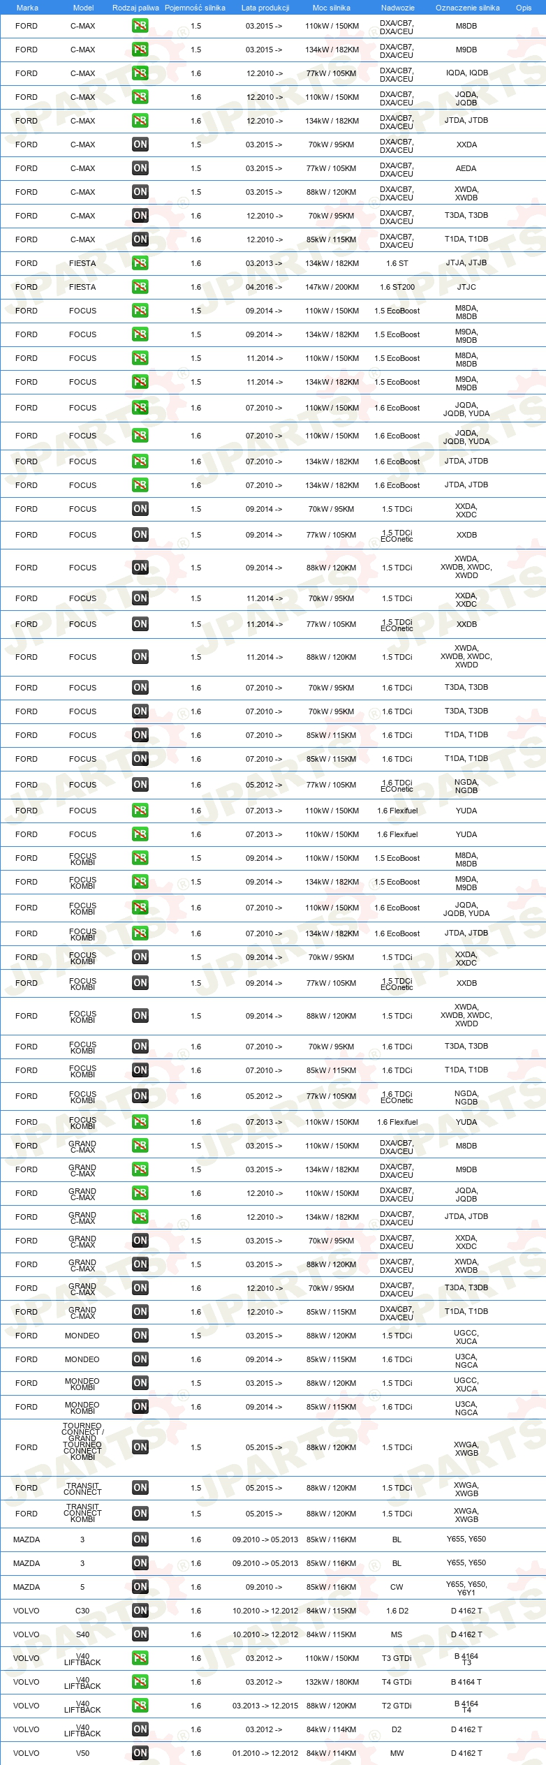
Task: Click diesel ON icon in VOLVO S40 row
Action: tap(140, 1634)
